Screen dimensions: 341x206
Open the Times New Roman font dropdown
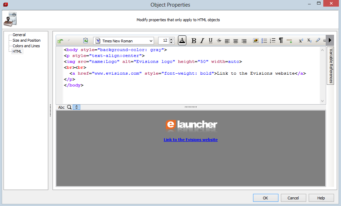123,41
